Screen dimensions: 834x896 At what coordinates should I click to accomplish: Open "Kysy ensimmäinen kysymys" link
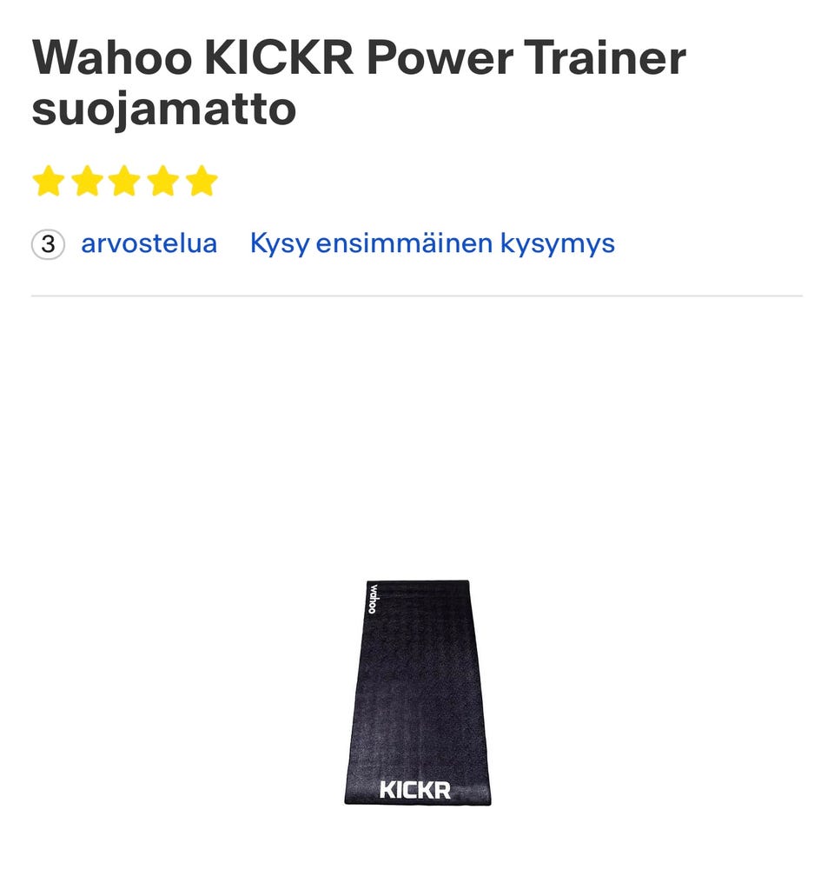tap(433, 244)
